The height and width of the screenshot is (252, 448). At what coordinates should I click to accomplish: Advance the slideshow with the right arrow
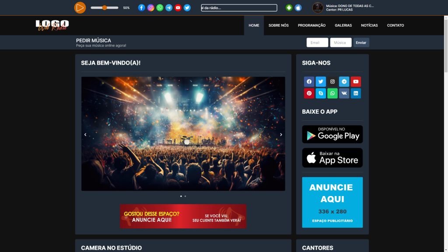tap(281, 135)
